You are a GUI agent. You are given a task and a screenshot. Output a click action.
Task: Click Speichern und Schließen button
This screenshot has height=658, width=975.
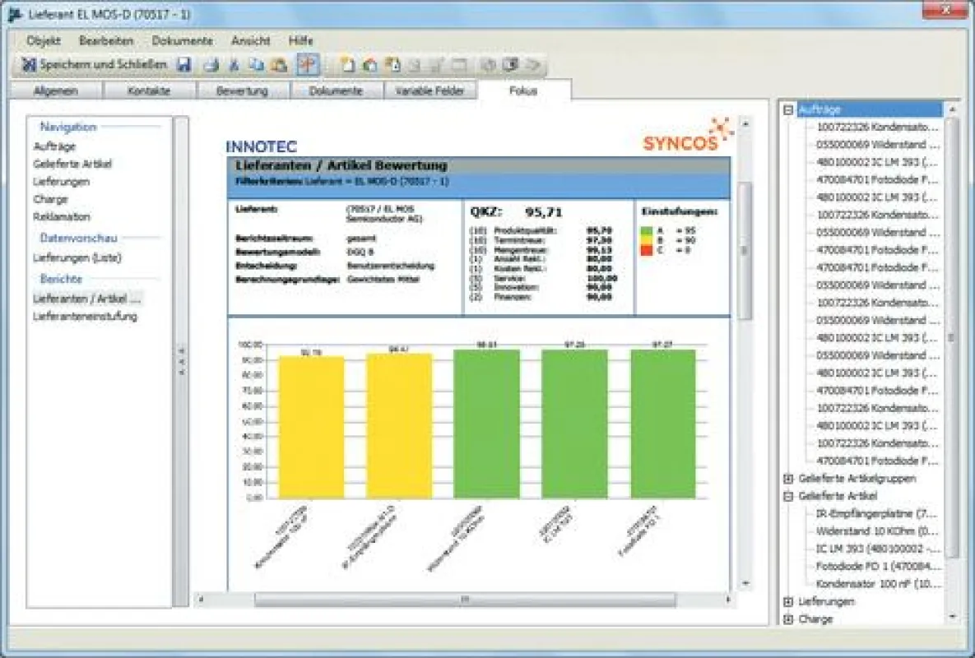tap(95, 64)
